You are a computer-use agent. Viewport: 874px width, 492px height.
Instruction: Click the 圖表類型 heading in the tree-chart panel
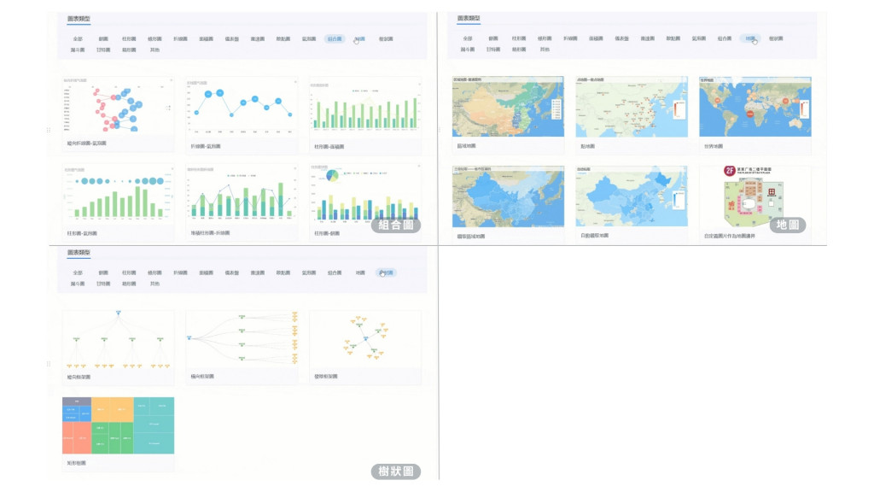point(79,252)
